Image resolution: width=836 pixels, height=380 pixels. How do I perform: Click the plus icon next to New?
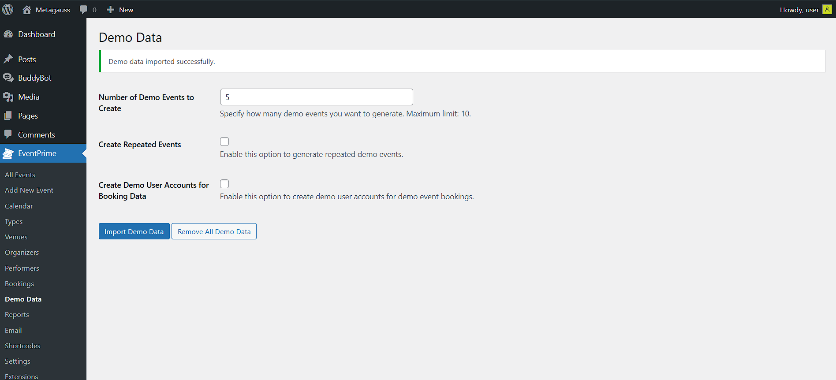(x=111, y=10)
